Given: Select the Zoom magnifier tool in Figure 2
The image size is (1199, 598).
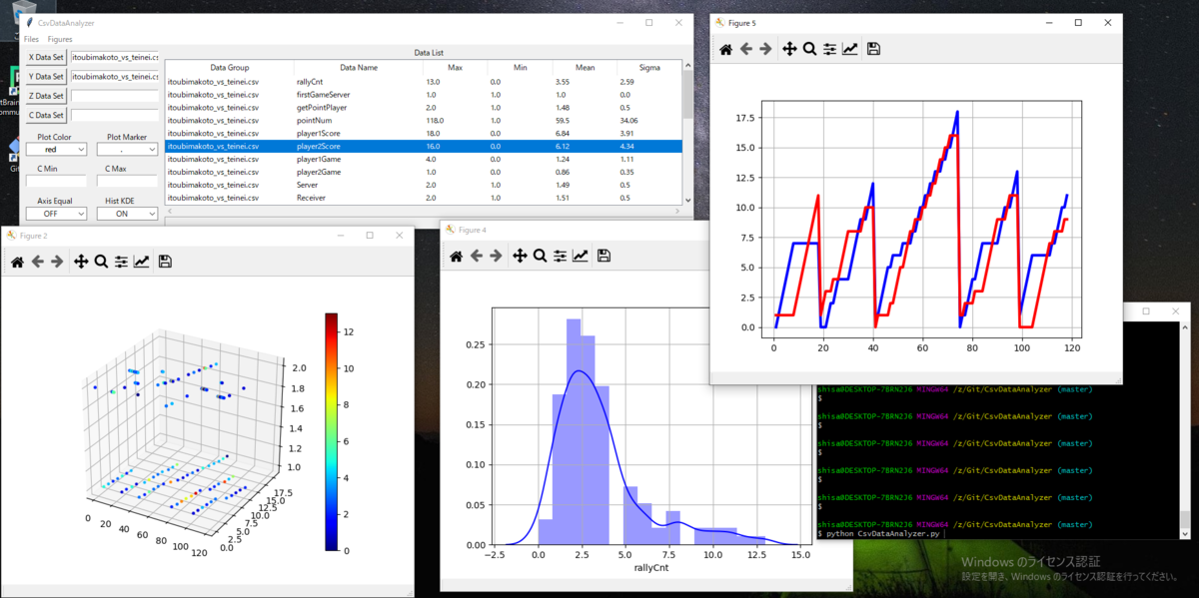Looking at the screenshot, I should [x=101, y=262].
